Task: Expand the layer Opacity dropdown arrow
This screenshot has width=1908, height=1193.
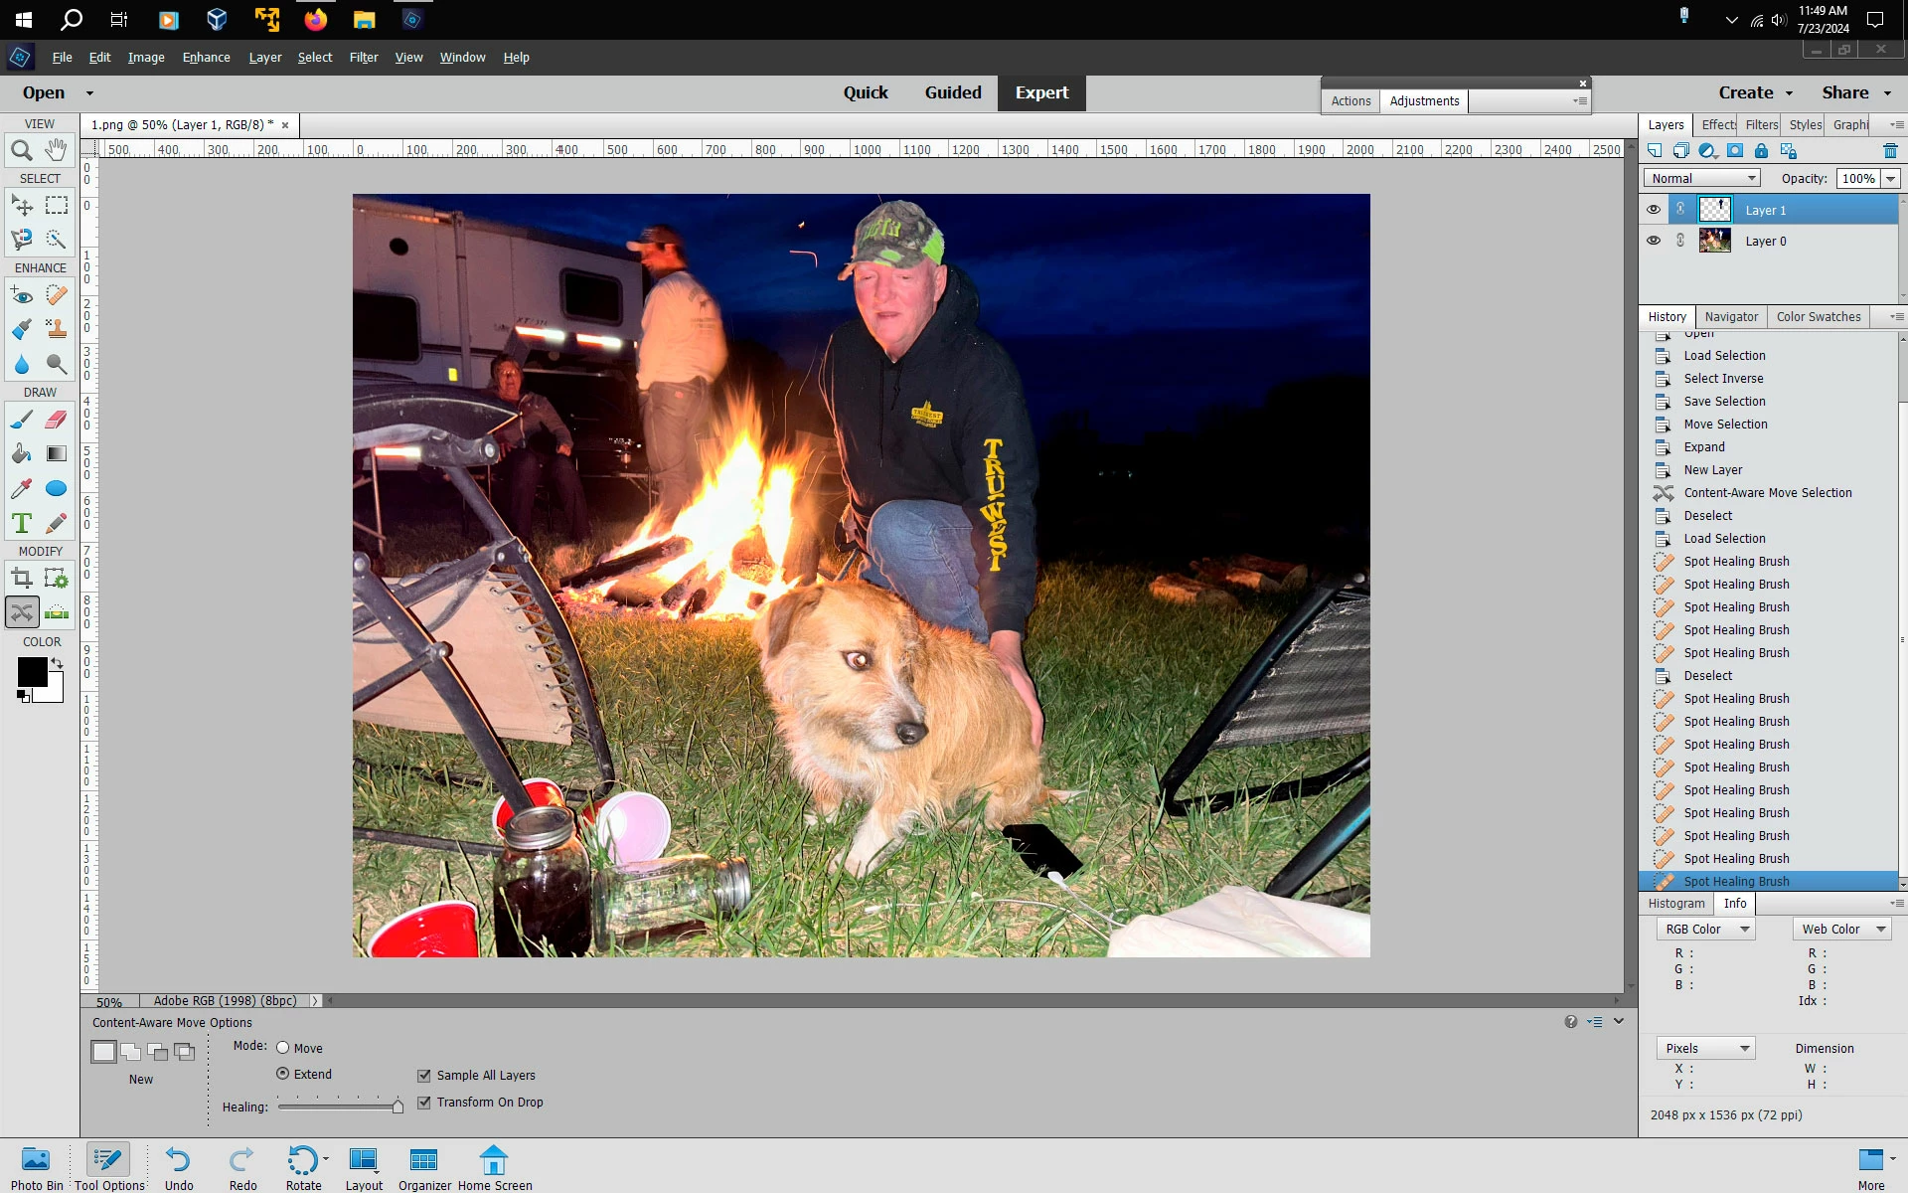Action: pyautogui.click(x=1890, y=179)
